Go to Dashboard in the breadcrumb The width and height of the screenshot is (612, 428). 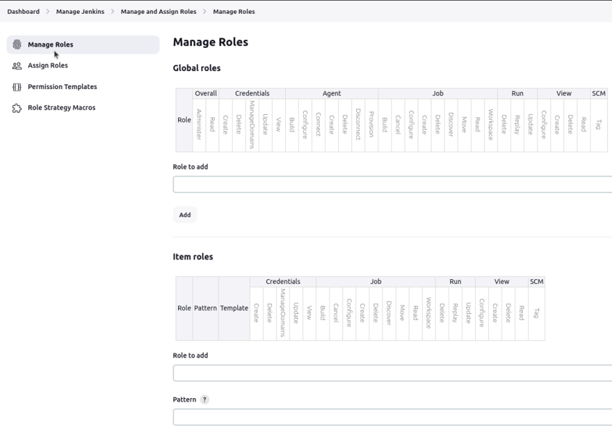(x=23, y=12)
